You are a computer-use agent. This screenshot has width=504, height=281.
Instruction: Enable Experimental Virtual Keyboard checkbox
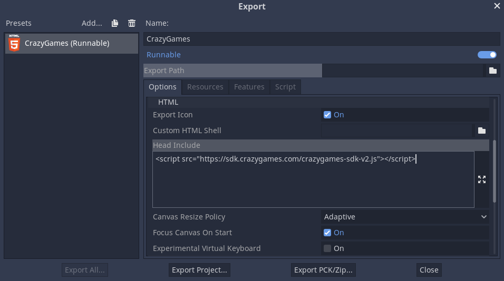[x=327, y=248]
